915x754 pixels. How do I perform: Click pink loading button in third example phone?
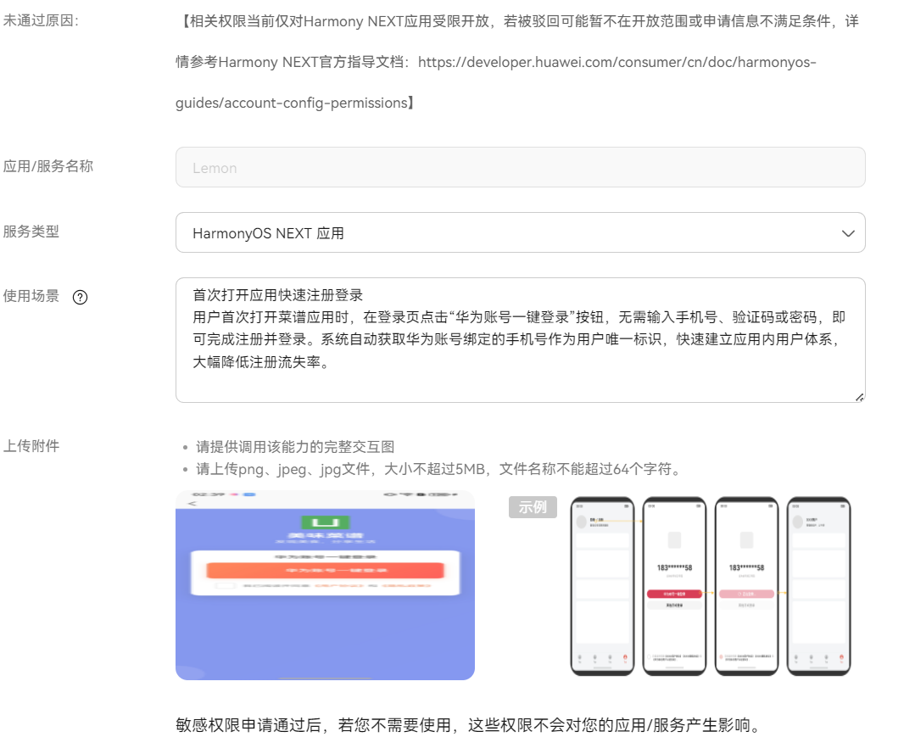click(746, 594)
